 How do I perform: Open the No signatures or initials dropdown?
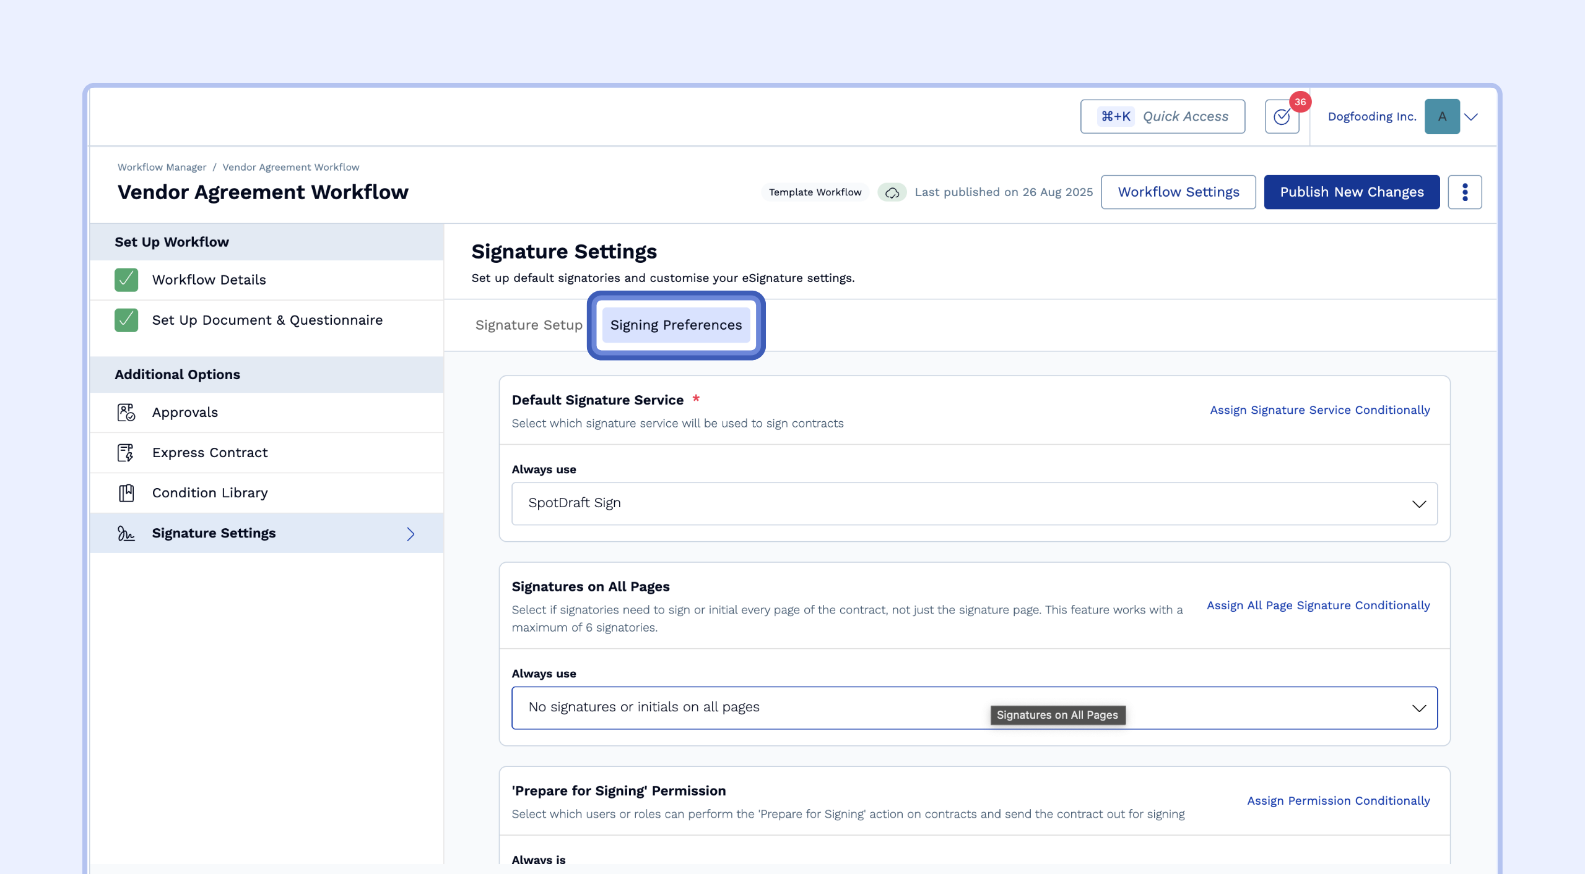point(974,708)
